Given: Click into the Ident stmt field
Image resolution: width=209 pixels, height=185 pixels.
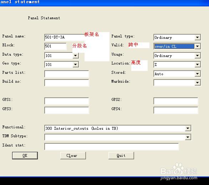Looking at the screenshot, I should coord(112,147).
